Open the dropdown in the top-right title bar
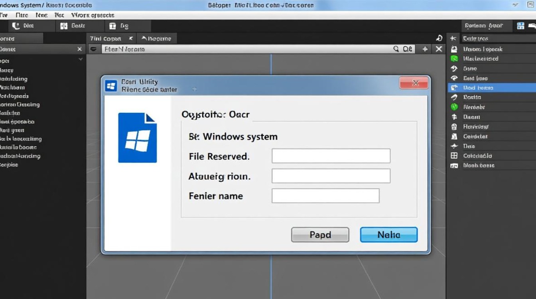Screen dimensions: 536x299 [515, 5]
